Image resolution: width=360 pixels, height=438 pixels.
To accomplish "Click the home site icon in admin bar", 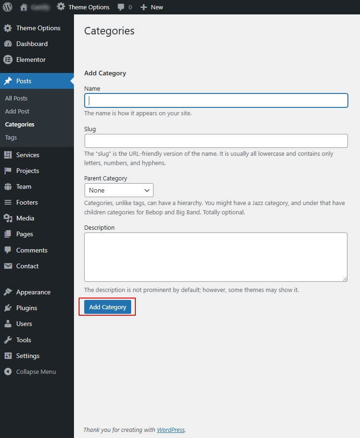I will coord(24,7).
